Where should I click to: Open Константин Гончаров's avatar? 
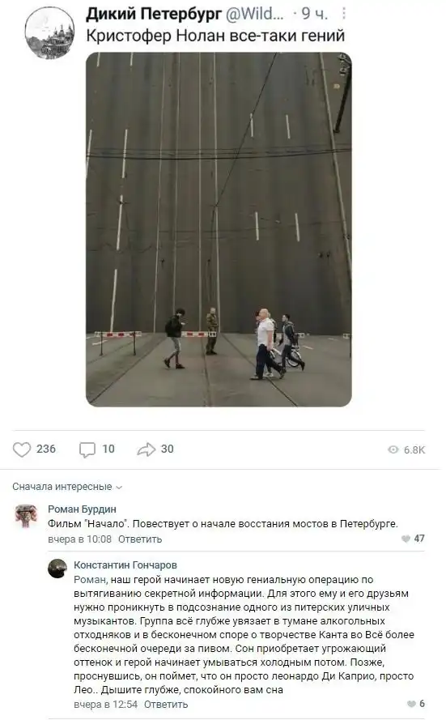pyautogui.click(x=57, y=569)
